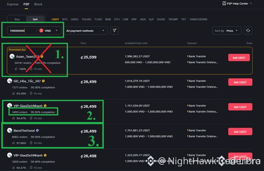264x171 pixels.
Task: Select the USDT coin tab
Action: (55, 19)
